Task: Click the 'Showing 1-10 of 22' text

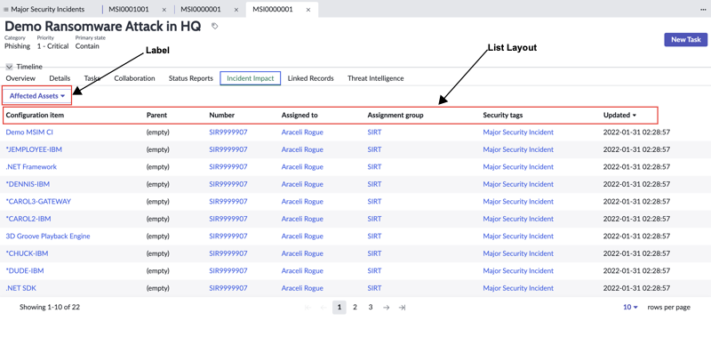Action: tap(50, 308)
